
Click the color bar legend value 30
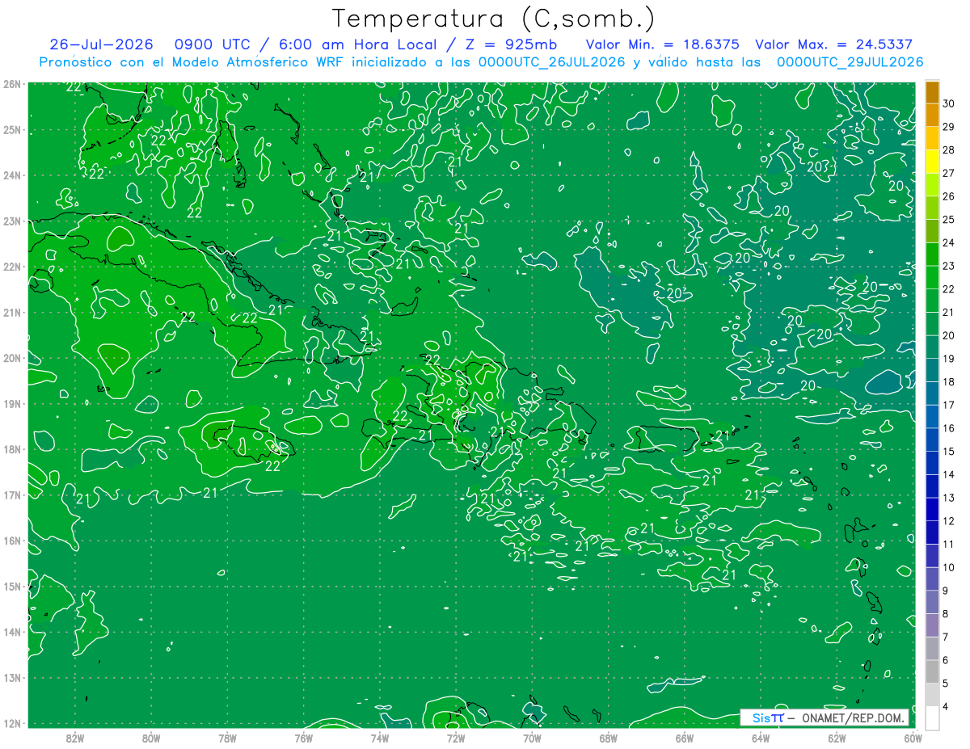[949, 103]
